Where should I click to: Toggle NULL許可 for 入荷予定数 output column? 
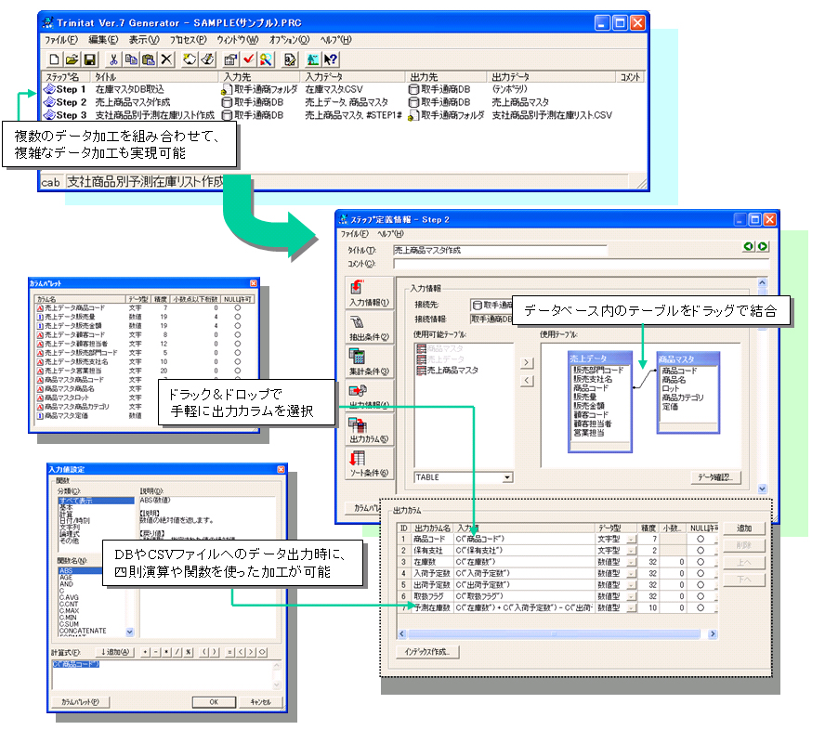click(701, 573)
